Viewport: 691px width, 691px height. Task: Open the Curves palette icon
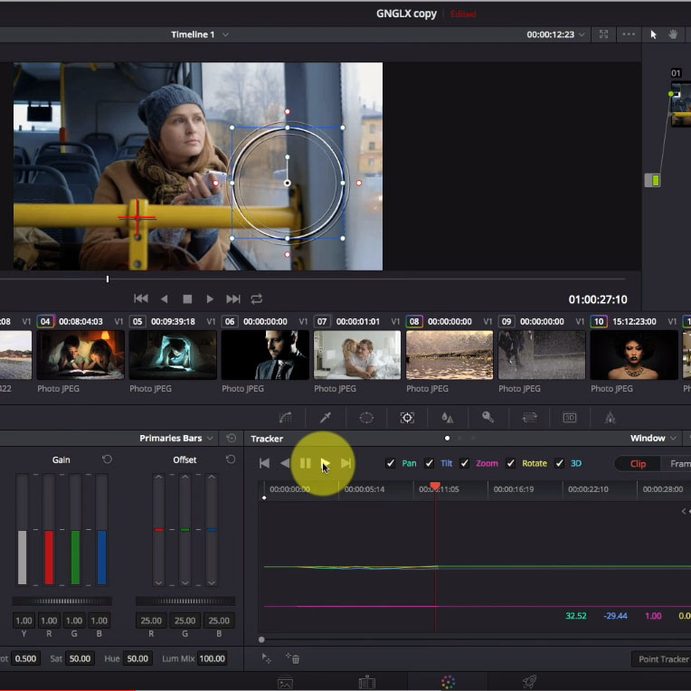(x=286, y=417)
